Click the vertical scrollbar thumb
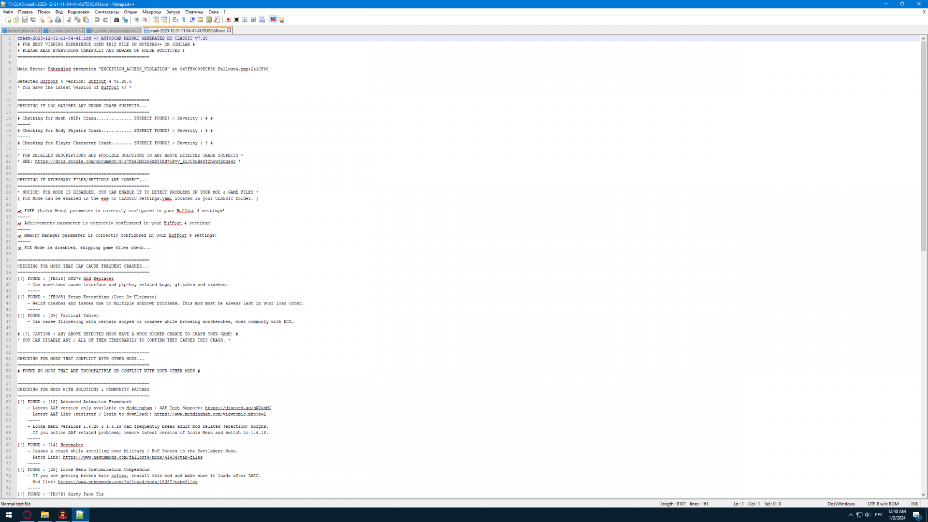The width and height of the screenshot is (928, 522). (x=923, y=145)
